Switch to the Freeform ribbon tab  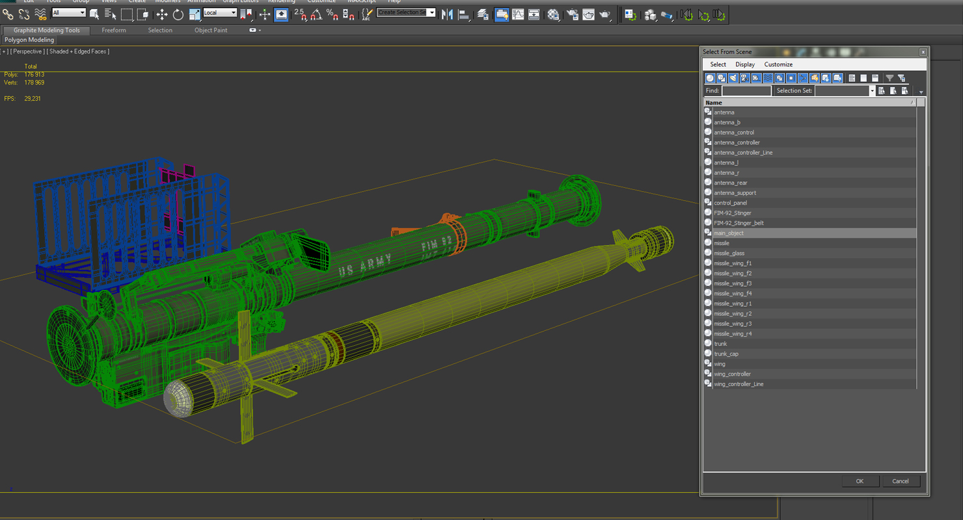coord(114,30)
